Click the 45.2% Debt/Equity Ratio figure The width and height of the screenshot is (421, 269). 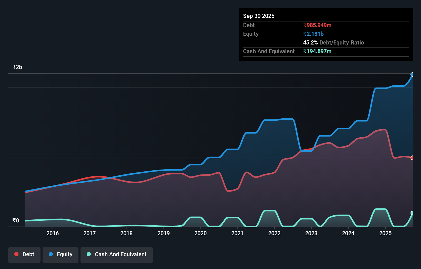coord(310,42)
